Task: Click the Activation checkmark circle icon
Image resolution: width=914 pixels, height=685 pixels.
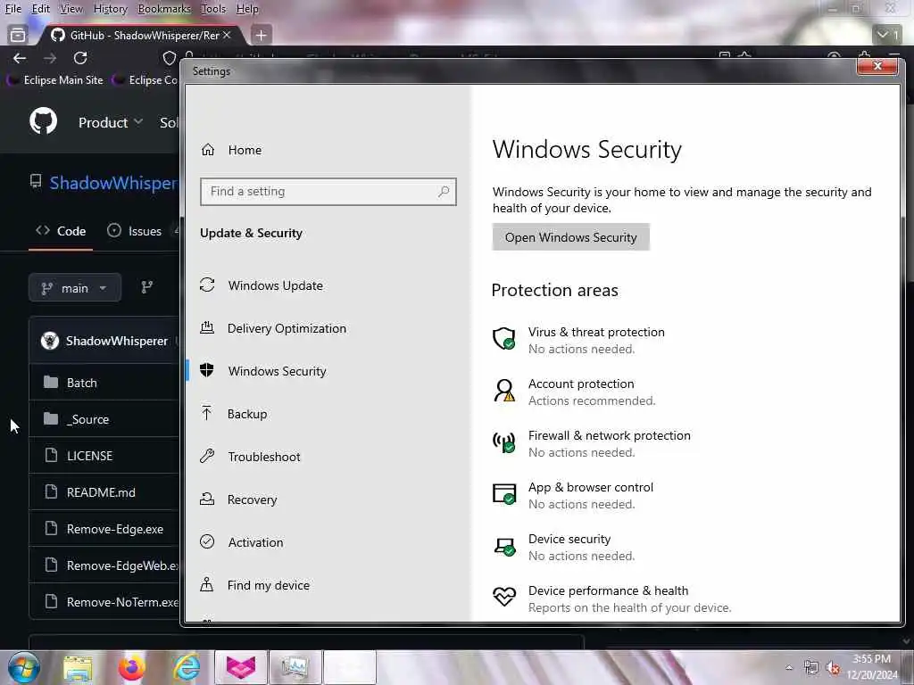Action: click(207, 541)
